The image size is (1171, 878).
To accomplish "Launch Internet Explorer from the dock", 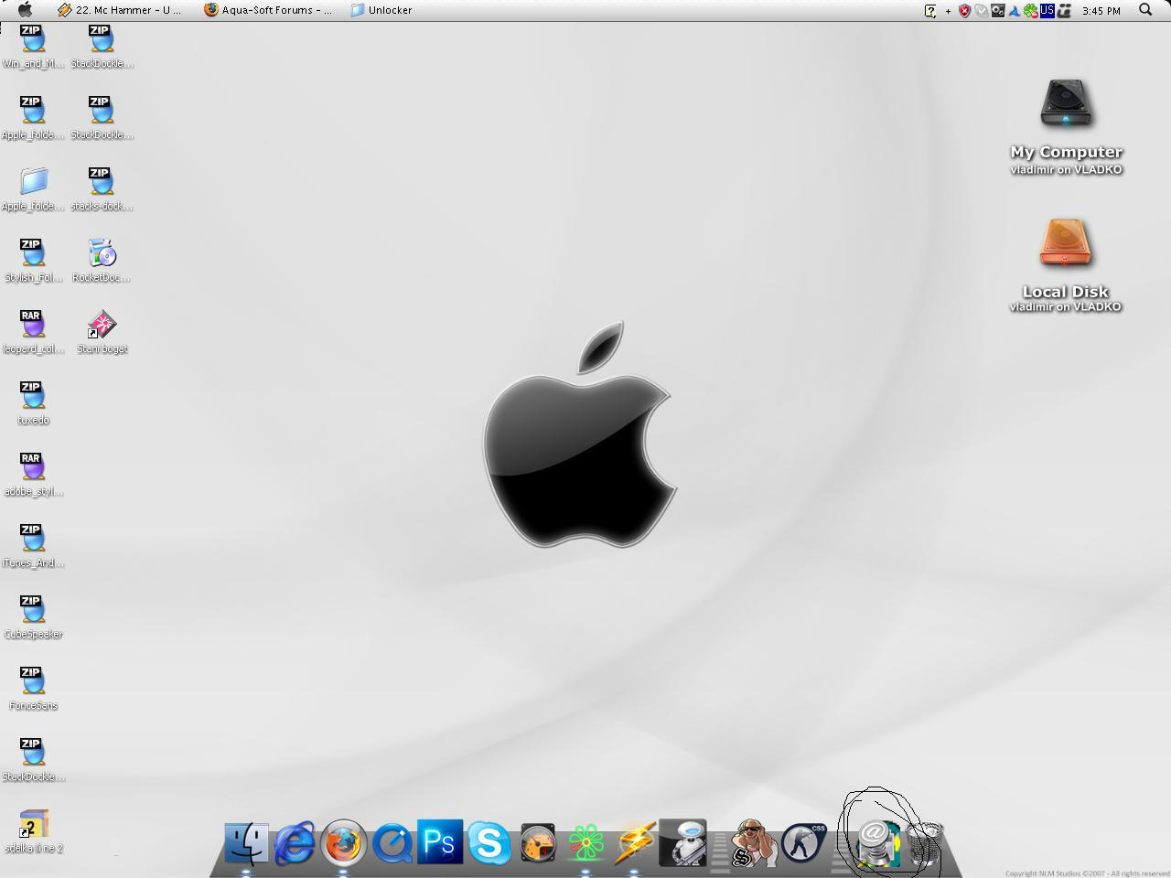I will pyautogui.click(x=295, y=843).
